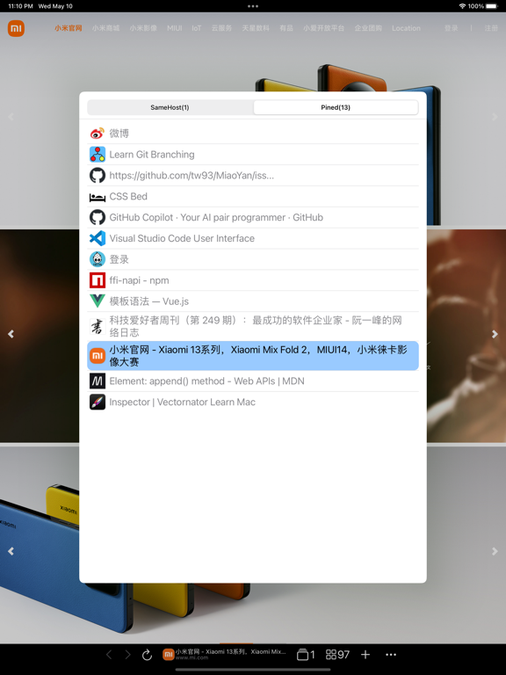Image resolution: width=506 pixels, height=675 pixels.
Task: Select the CSS Bed pinned entry
Action: pos(253,197)
